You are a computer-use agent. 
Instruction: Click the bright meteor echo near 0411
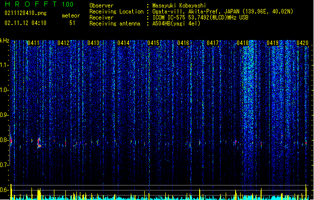(x=39, y=143)
